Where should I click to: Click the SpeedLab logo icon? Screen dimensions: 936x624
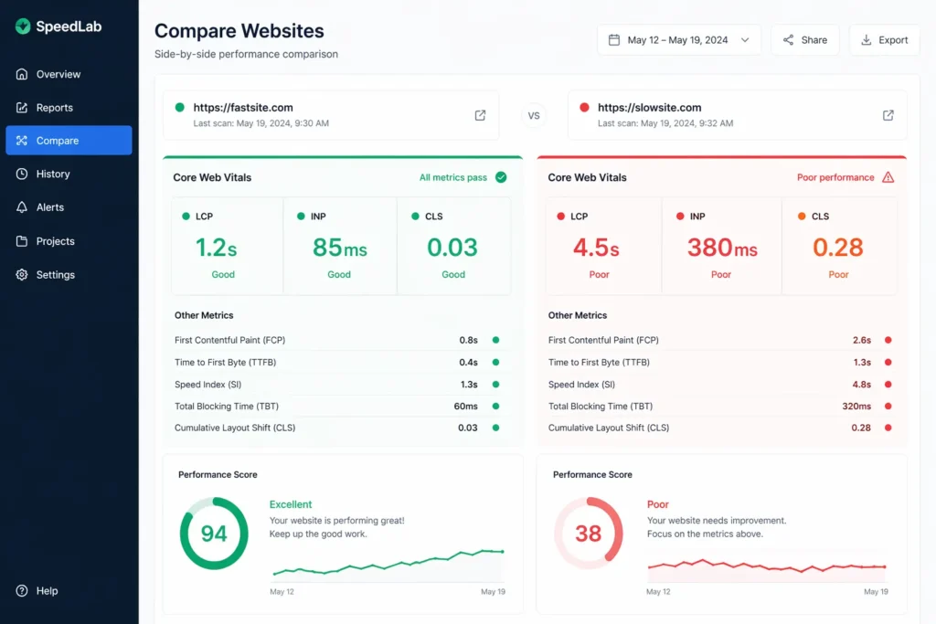tap(23, 26)
